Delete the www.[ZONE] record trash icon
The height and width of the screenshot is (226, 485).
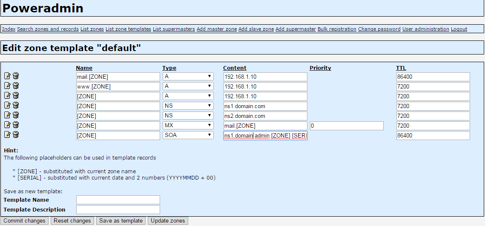[16, 86]
